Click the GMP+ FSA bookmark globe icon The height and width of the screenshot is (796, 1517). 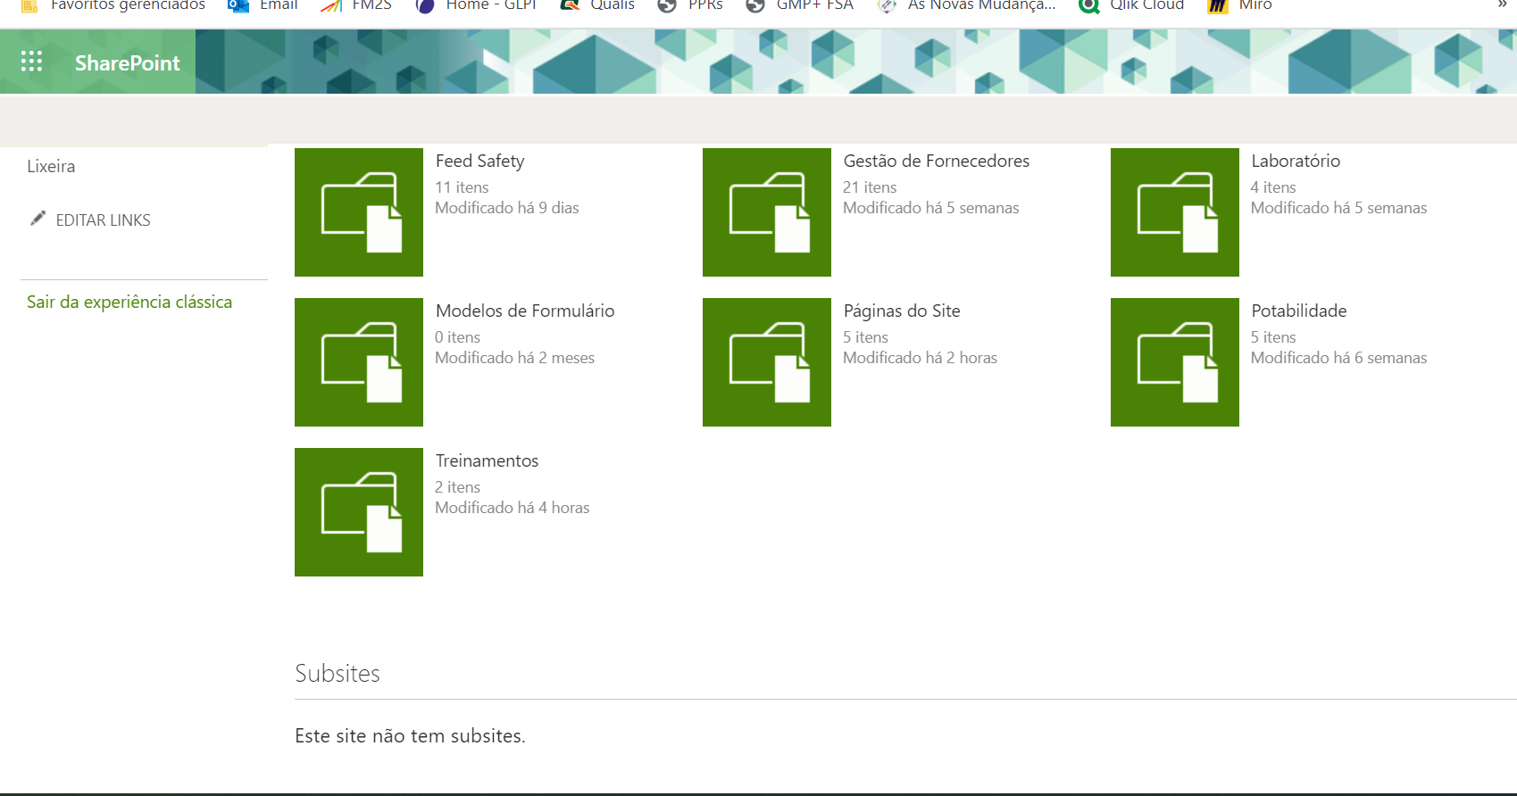click(x=755, y=5)
